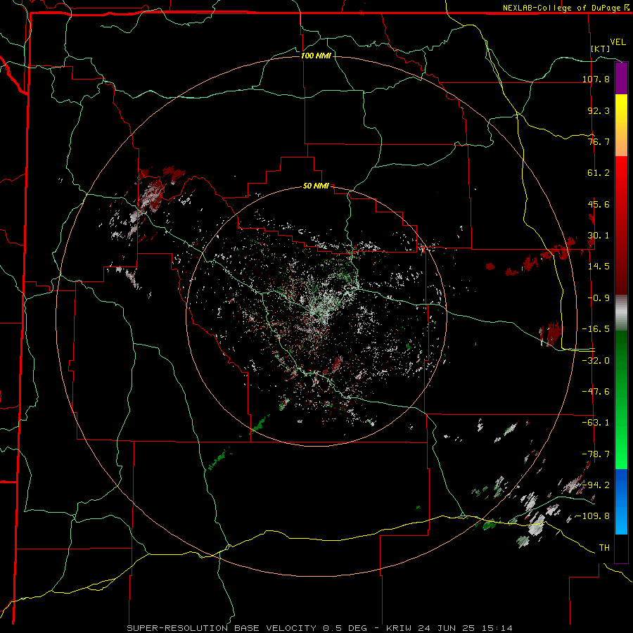Click the yellow-orange segment of velocity color bar
The height and width of the screenshot is (633, 633).
pos(621,125)
